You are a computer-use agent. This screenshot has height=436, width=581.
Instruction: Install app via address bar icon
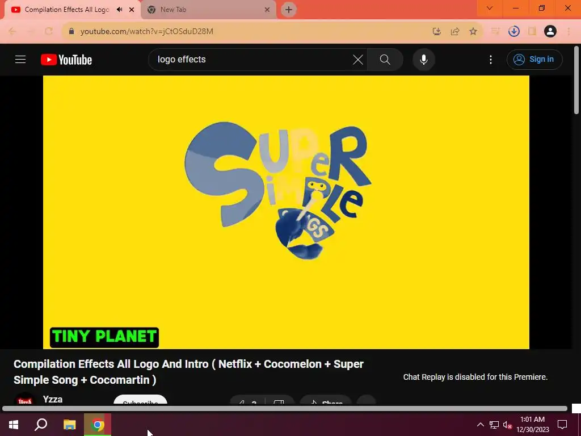pos(437,32)
